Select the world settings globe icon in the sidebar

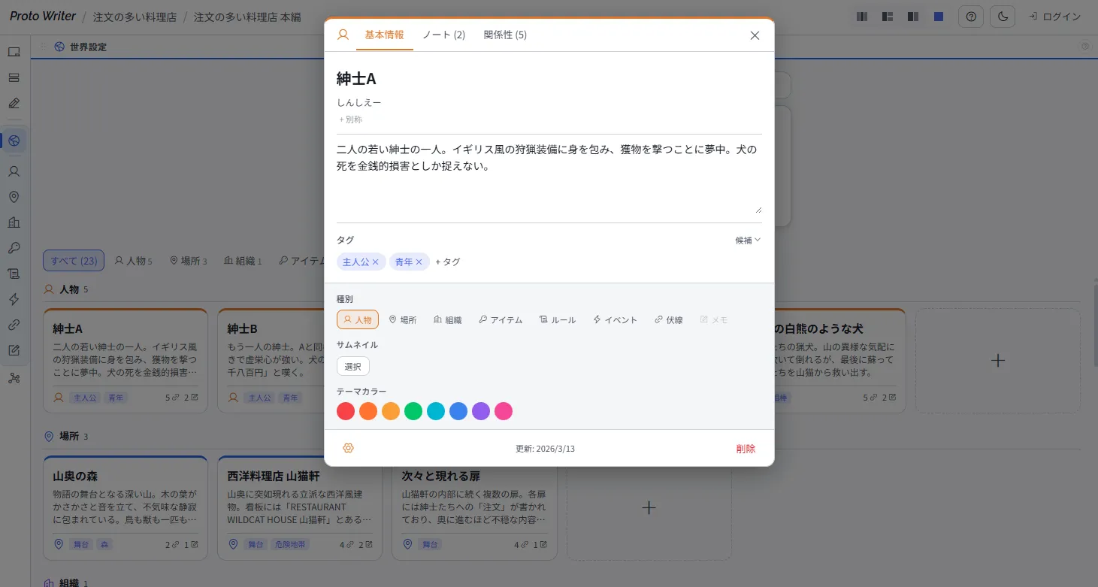(x=14, y=141)
